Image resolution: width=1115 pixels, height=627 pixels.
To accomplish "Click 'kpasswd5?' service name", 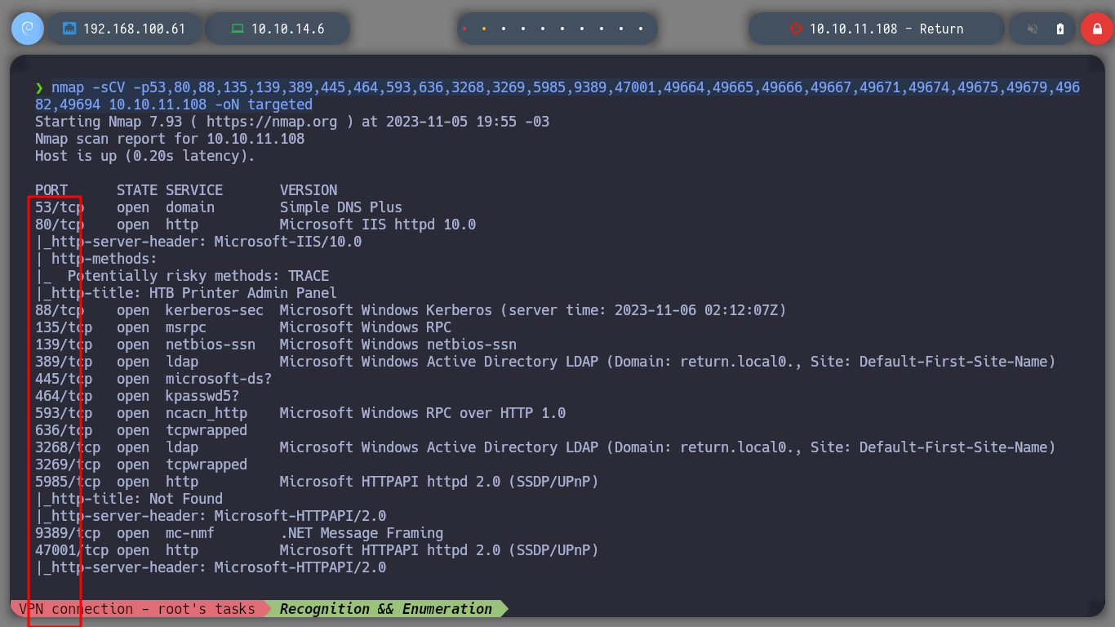I will tap(202, 396).
